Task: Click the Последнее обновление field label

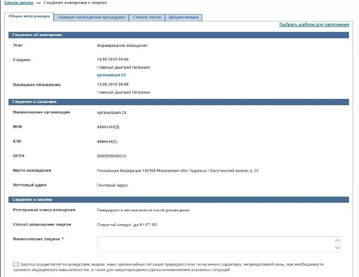Action: tap(37, 85)
